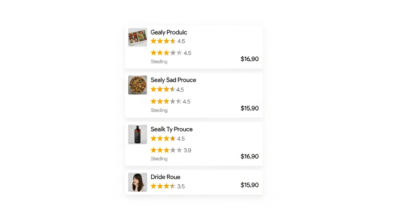Click the 4.5 rating value on Gealy Produlc
Screen dimensions: 396x216
click(x=181, y=41)
